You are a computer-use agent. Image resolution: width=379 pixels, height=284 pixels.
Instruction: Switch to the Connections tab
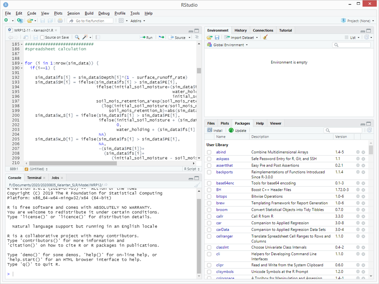pos(263,30)
